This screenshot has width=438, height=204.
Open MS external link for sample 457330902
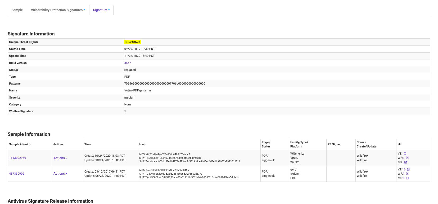coord(407,178)
